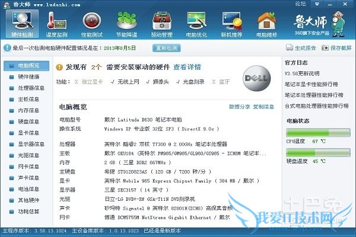The width and height of the screenshot is (356, 237).
Task: Click the 希捷 ST9120823AS hard disk text
Action: (x=158, y=172)
